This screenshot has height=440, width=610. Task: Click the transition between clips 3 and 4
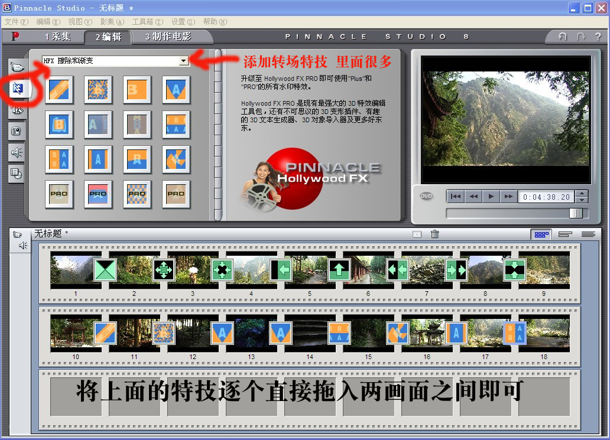coord(222,270)
